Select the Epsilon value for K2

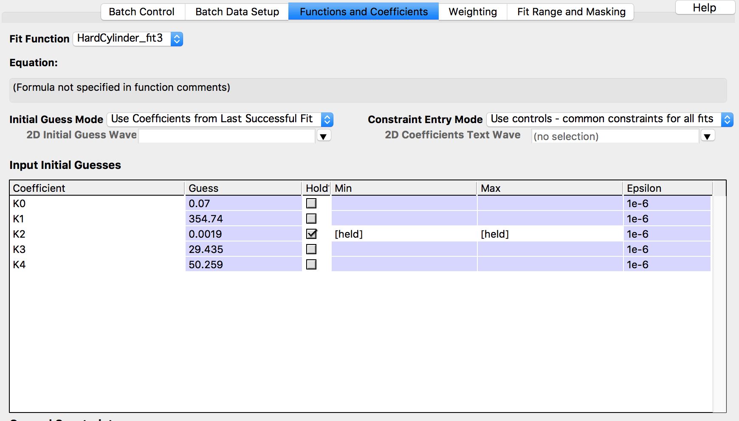[x=667, y=234]
